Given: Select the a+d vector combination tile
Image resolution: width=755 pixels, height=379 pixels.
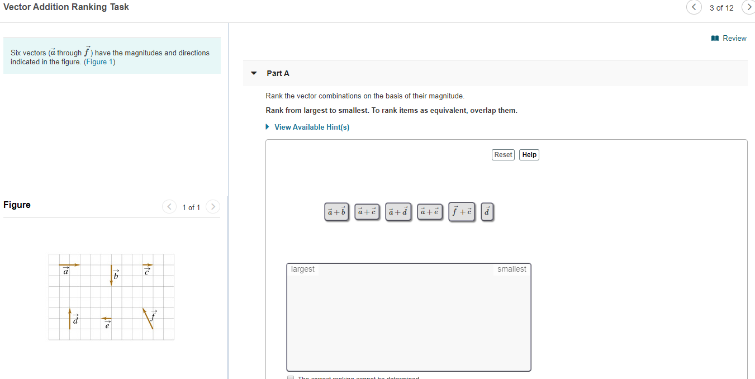Looking at the screenshot, I should pos(398,211).
